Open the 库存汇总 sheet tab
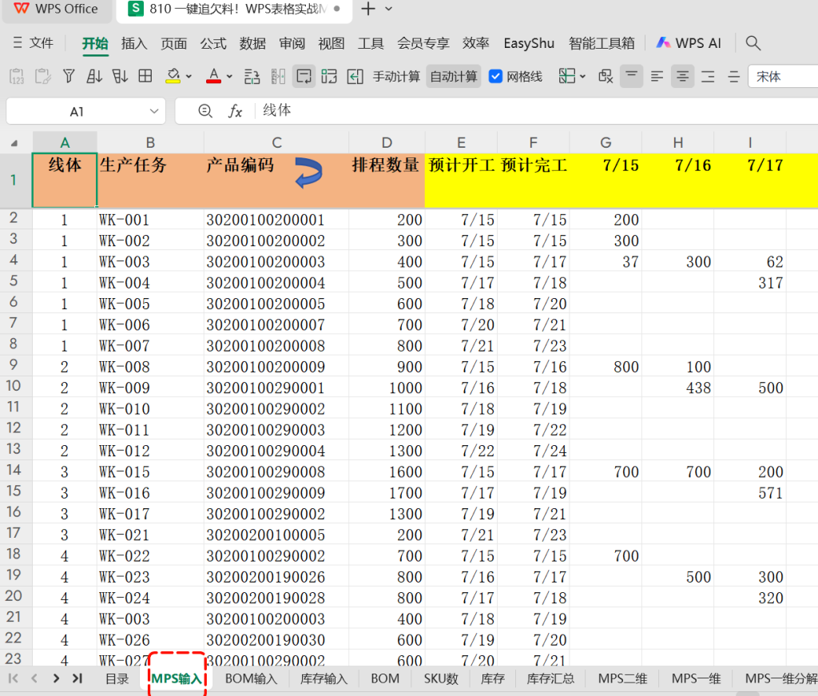The image size is (818, 696). tap(550, 678)
